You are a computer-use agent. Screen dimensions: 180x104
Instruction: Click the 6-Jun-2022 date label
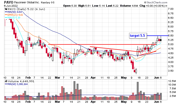[x=11, y=6]
